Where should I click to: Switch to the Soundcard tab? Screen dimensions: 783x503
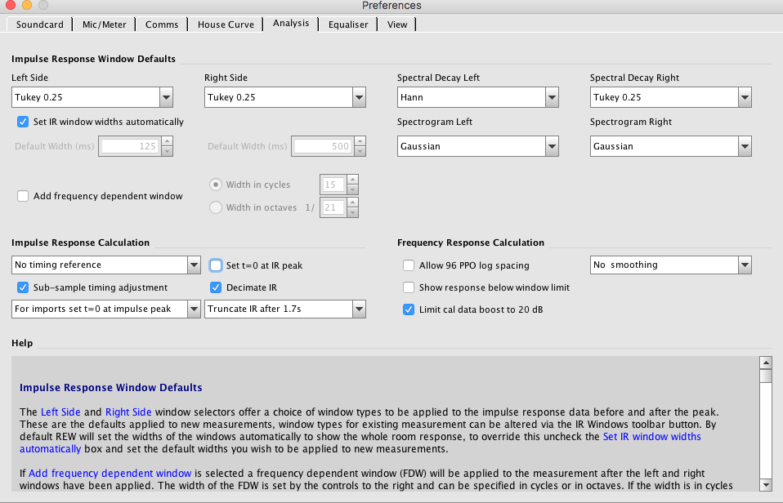tap(39, 24)
